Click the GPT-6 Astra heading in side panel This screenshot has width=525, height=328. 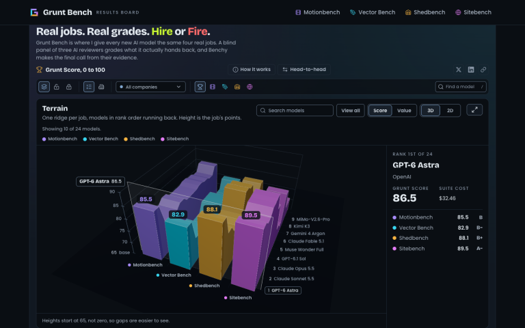(x=416, y=165)
